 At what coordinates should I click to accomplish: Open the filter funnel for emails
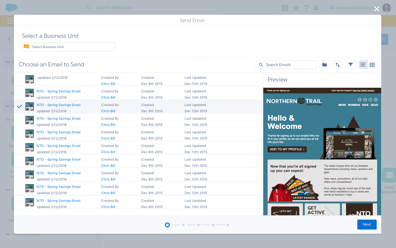coord(351,65)
